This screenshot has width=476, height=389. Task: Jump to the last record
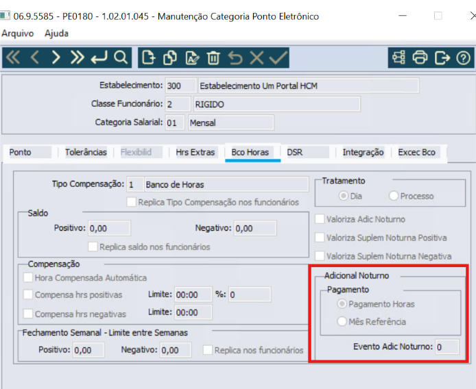click(x=77, y=58)
